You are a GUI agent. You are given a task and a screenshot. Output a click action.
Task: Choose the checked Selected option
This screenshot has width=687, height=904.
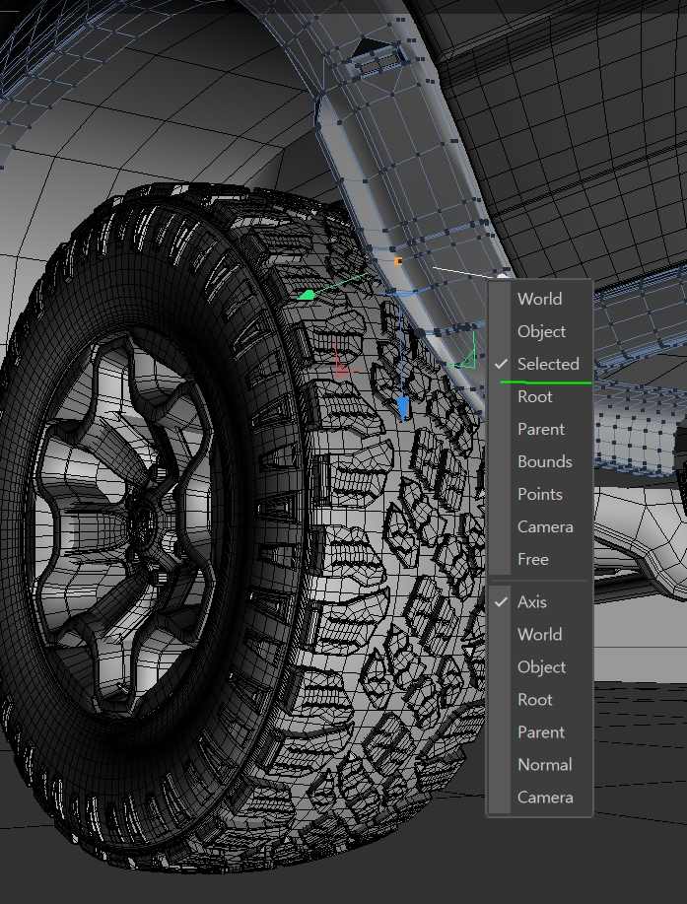click(540, 364)
